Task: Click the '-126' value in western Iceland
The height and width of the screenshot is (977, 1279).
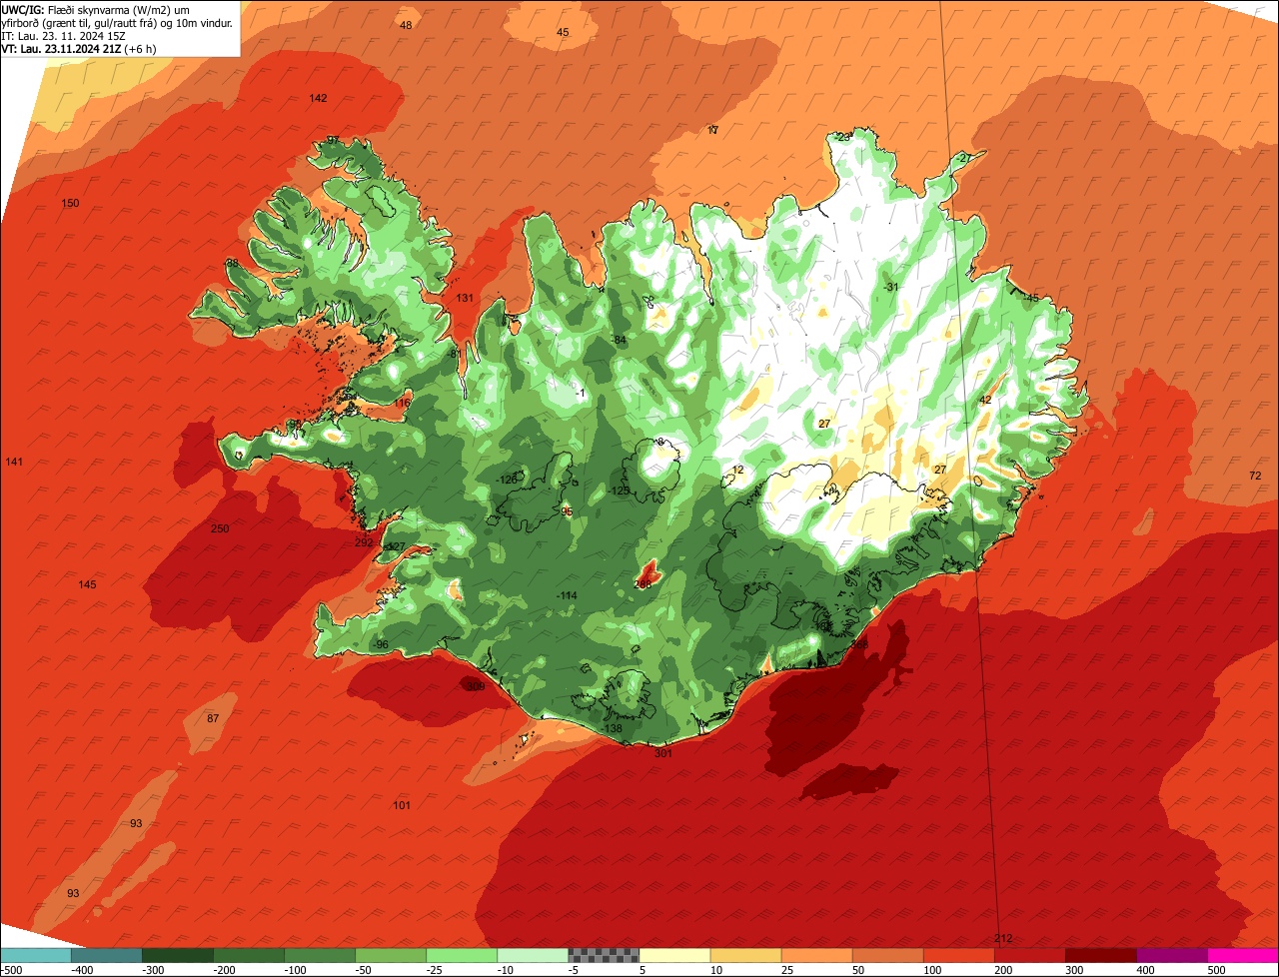Action: point(509,481)
